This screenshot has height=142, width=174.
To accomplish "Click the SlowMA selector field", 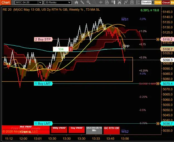I will point(146,3).
